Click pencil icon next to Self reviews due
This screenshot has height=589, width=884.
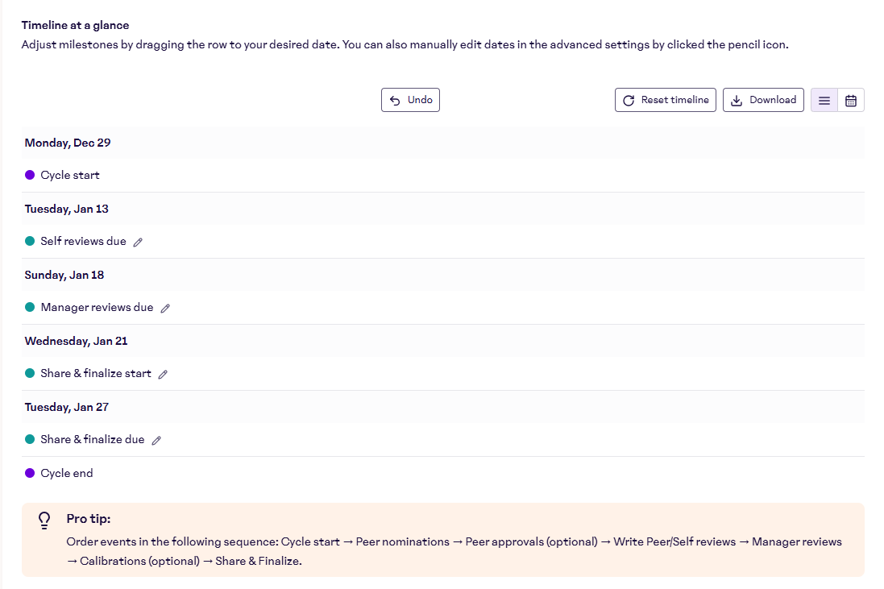138,242
